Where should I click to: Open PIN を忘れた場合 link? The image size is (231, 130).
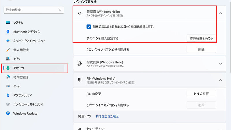(x=107, y=116)
